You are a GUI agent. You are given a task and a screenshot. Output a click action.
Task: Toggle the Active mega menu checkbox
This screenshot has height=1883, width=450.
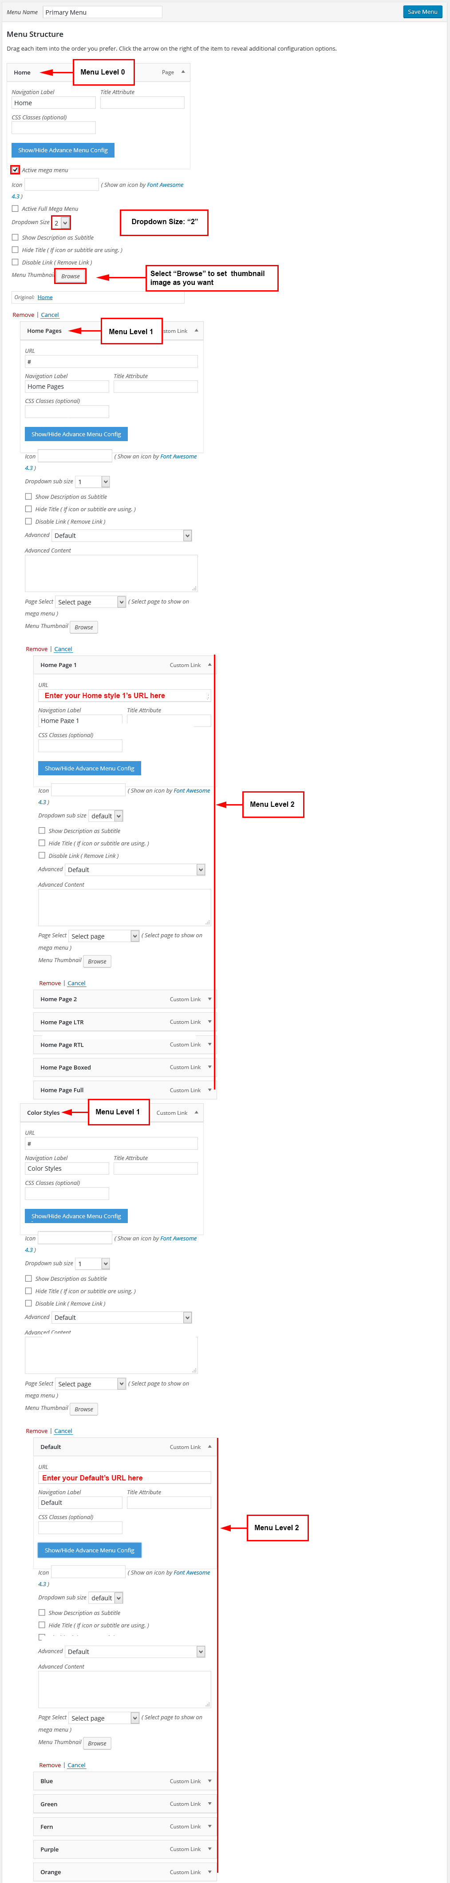[x=16, y=170]
